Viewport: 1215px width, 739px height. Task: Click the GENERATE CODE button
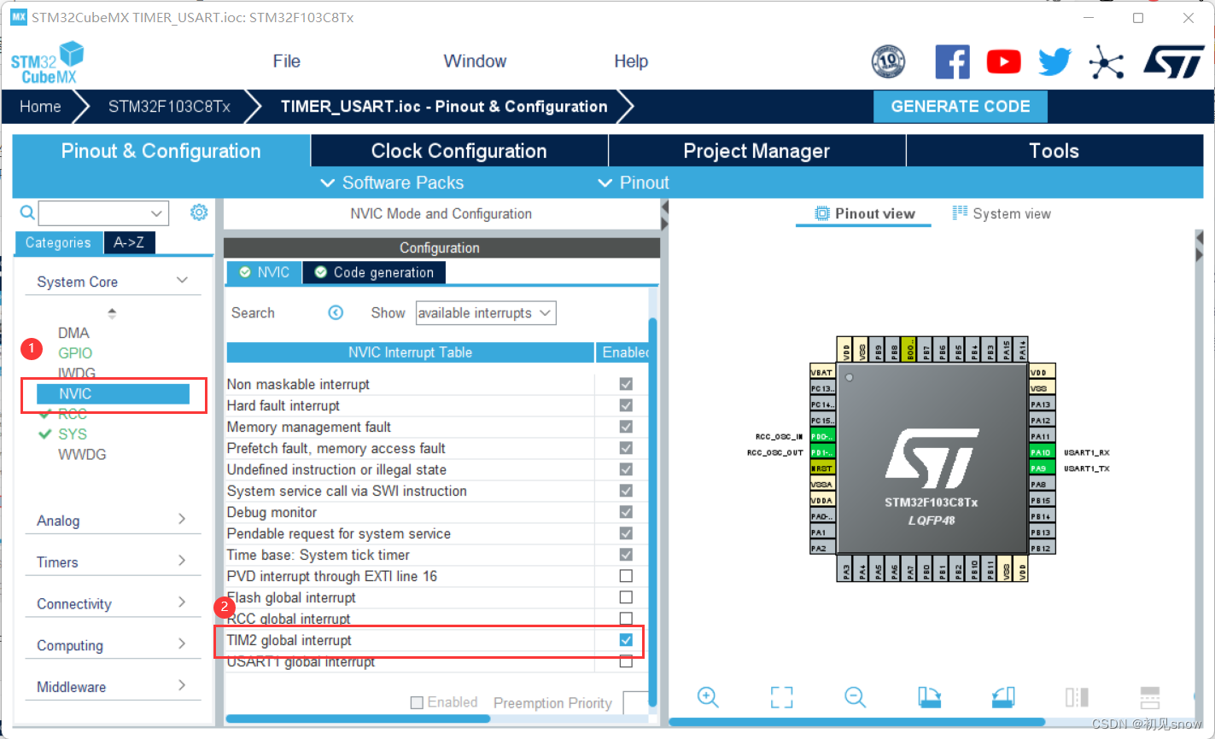click(961, 107)
